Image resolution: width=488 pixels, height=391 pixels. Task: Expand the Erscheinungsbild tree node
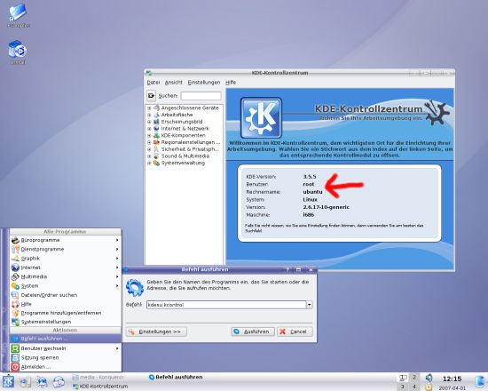tap(149, 122)
